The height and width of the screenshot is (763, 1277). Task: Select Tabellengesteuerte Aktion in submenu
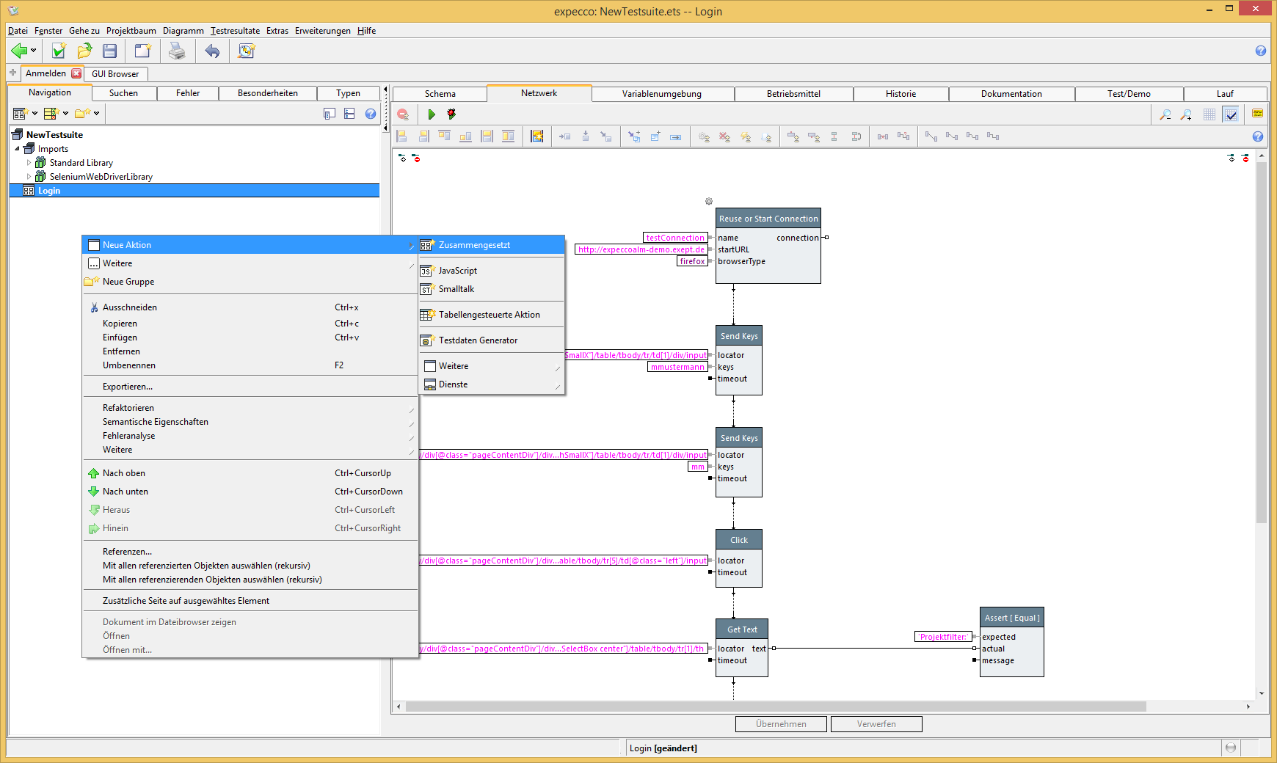[489, 315]
